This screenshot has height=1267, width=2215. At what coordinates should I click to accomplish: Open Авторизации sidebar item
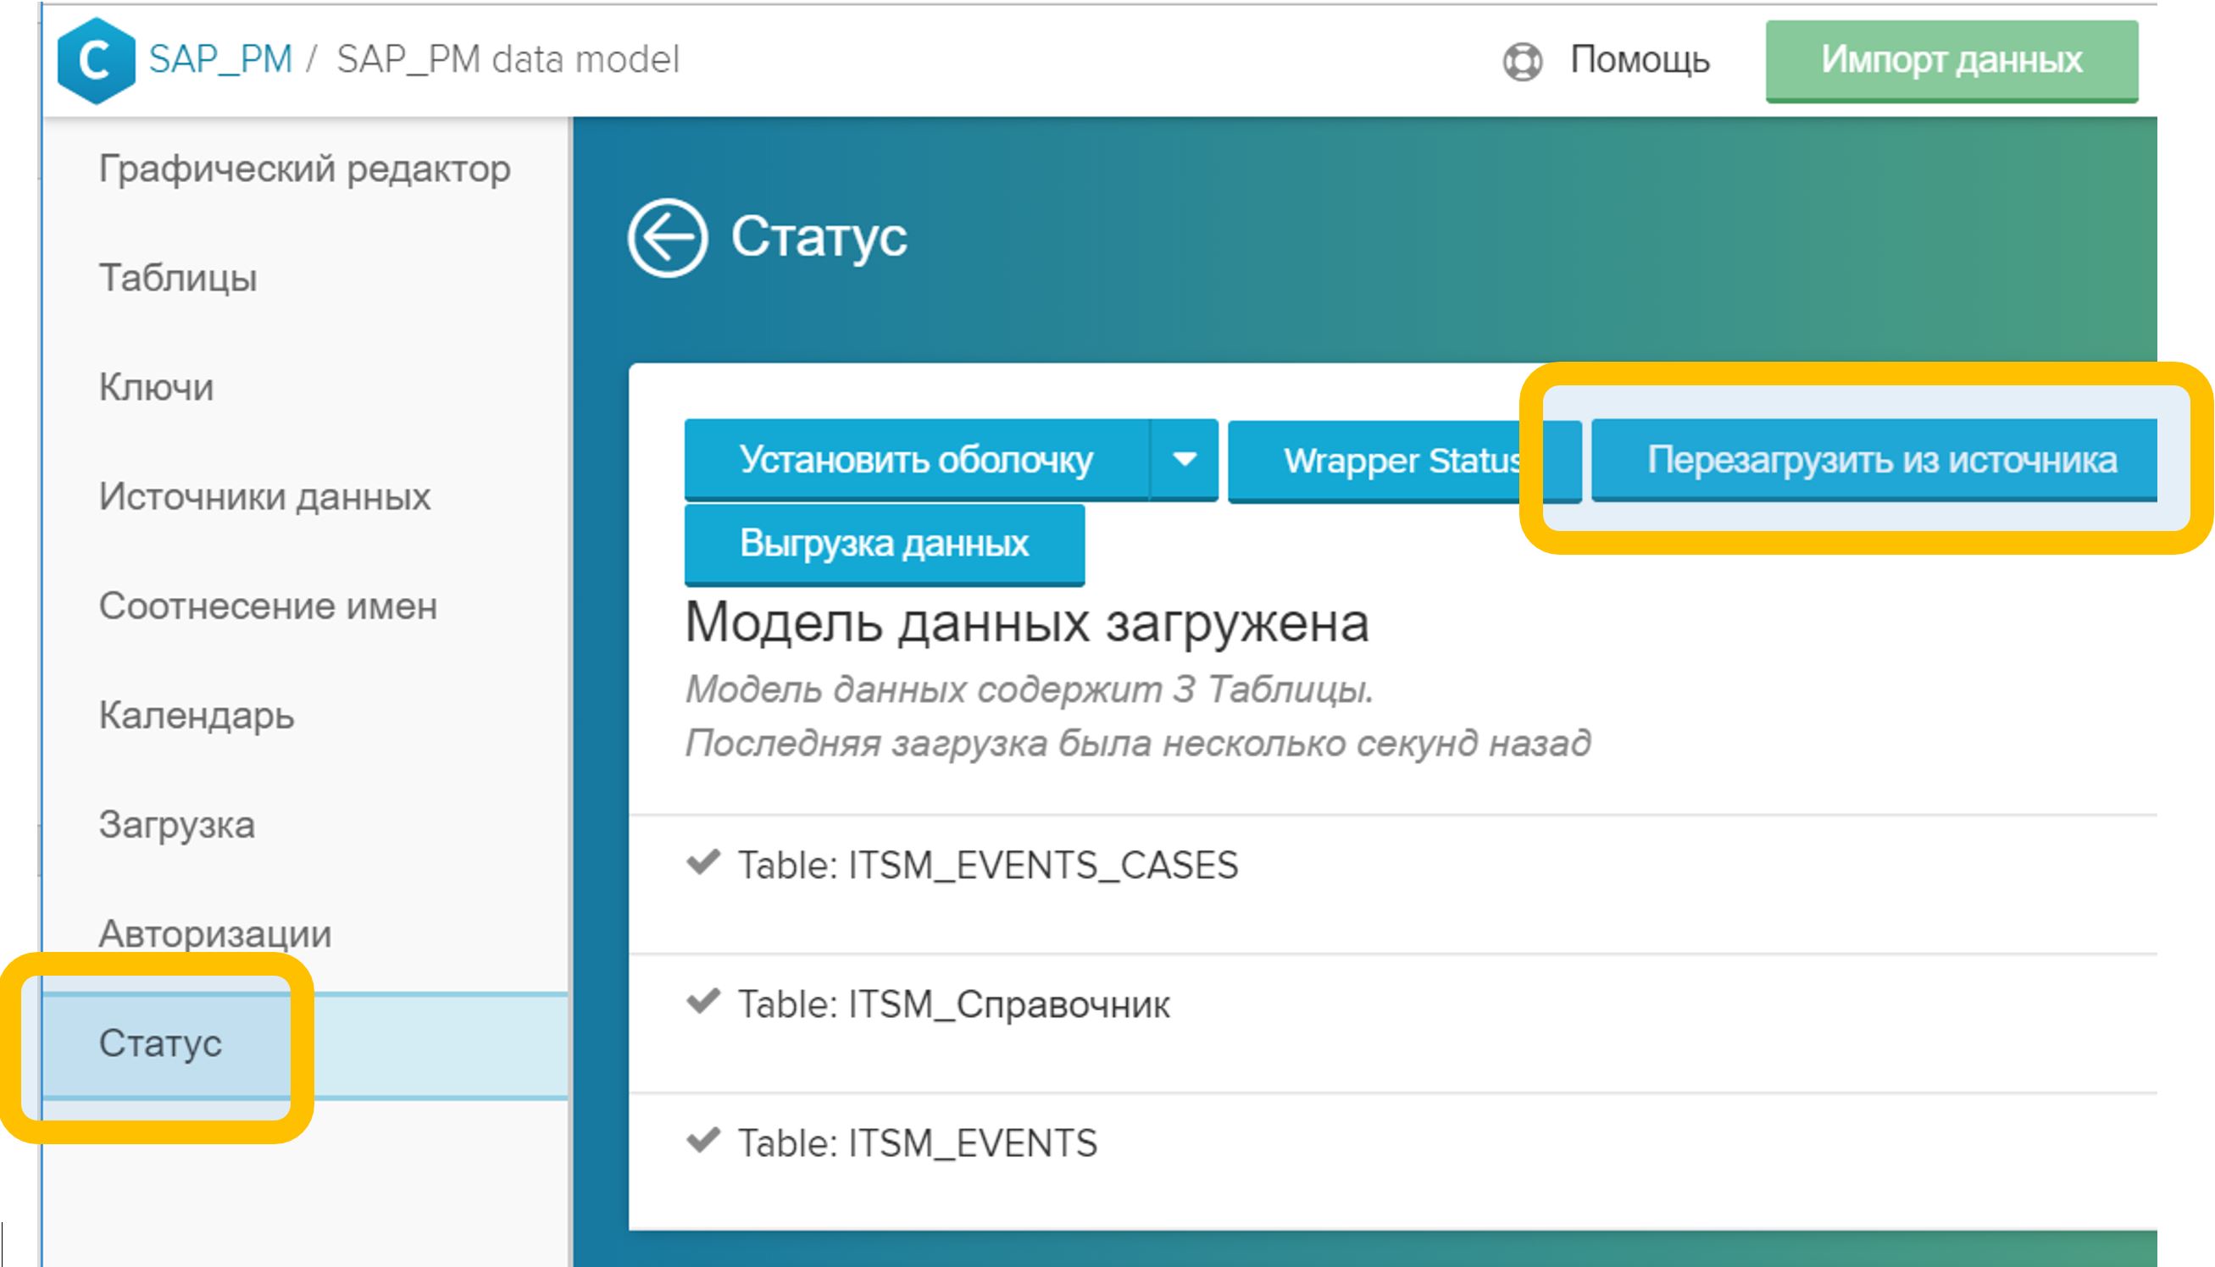pyautogui.click(x=215, y=933)
